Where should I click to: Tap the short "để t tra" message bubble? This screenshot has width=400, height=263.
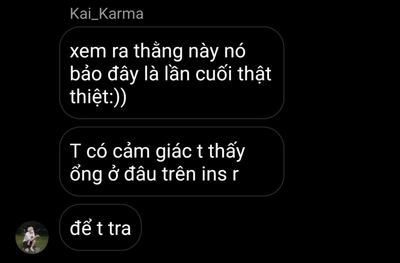100,227
